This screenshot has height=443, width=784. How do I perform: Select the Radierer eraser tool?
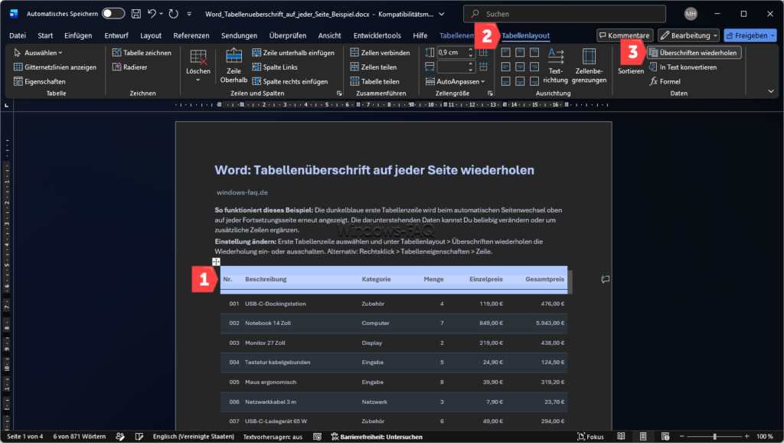click(x=129, y=67)
